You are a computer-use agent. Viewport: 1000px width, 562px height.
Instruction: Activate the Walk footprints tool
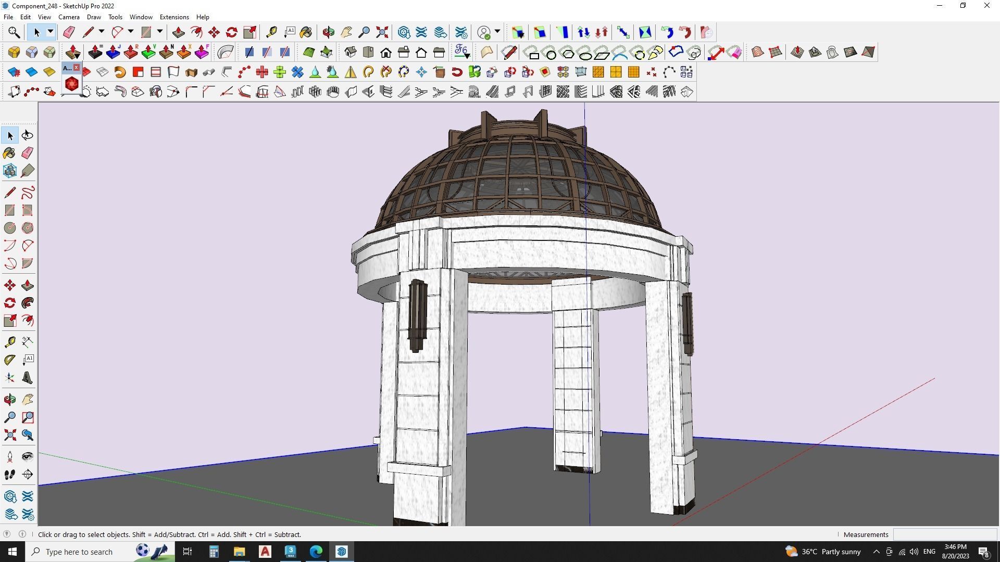(10, 475)
